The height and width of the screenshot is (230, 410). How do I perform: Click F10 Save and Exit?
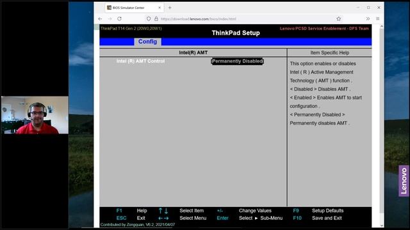click(x=297, y=218)
